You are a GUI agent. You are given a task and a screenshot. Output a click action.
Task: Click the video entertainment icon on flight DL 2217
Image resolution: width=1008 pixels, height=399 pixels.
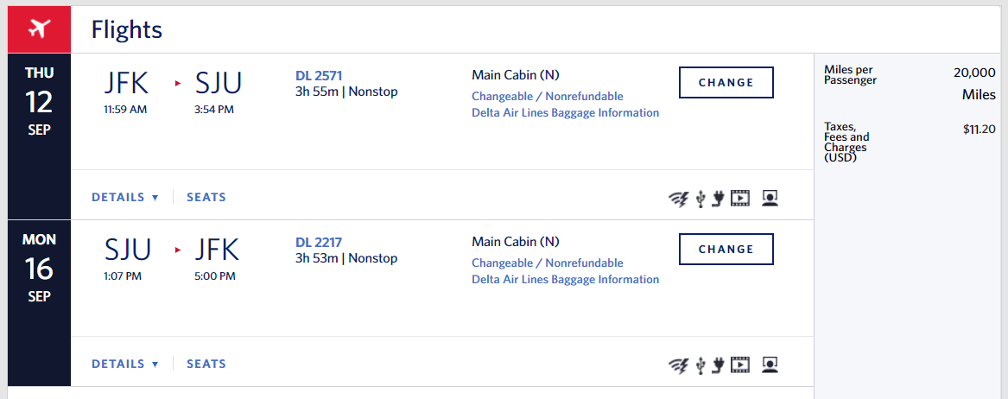click(x=740, y=365)
